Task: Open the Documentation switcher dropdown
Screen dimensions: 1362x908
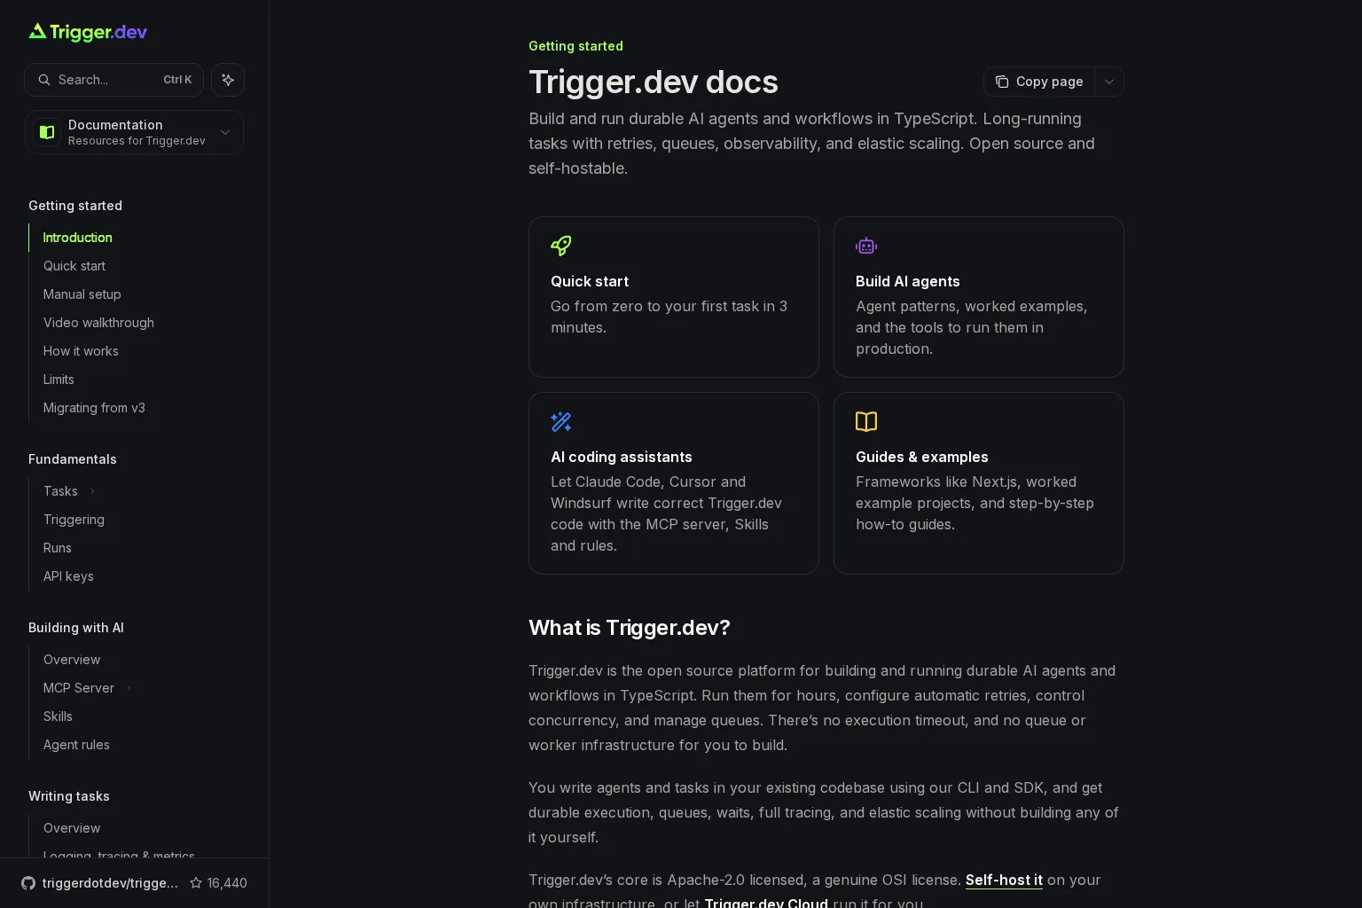Action: point(134,132)
